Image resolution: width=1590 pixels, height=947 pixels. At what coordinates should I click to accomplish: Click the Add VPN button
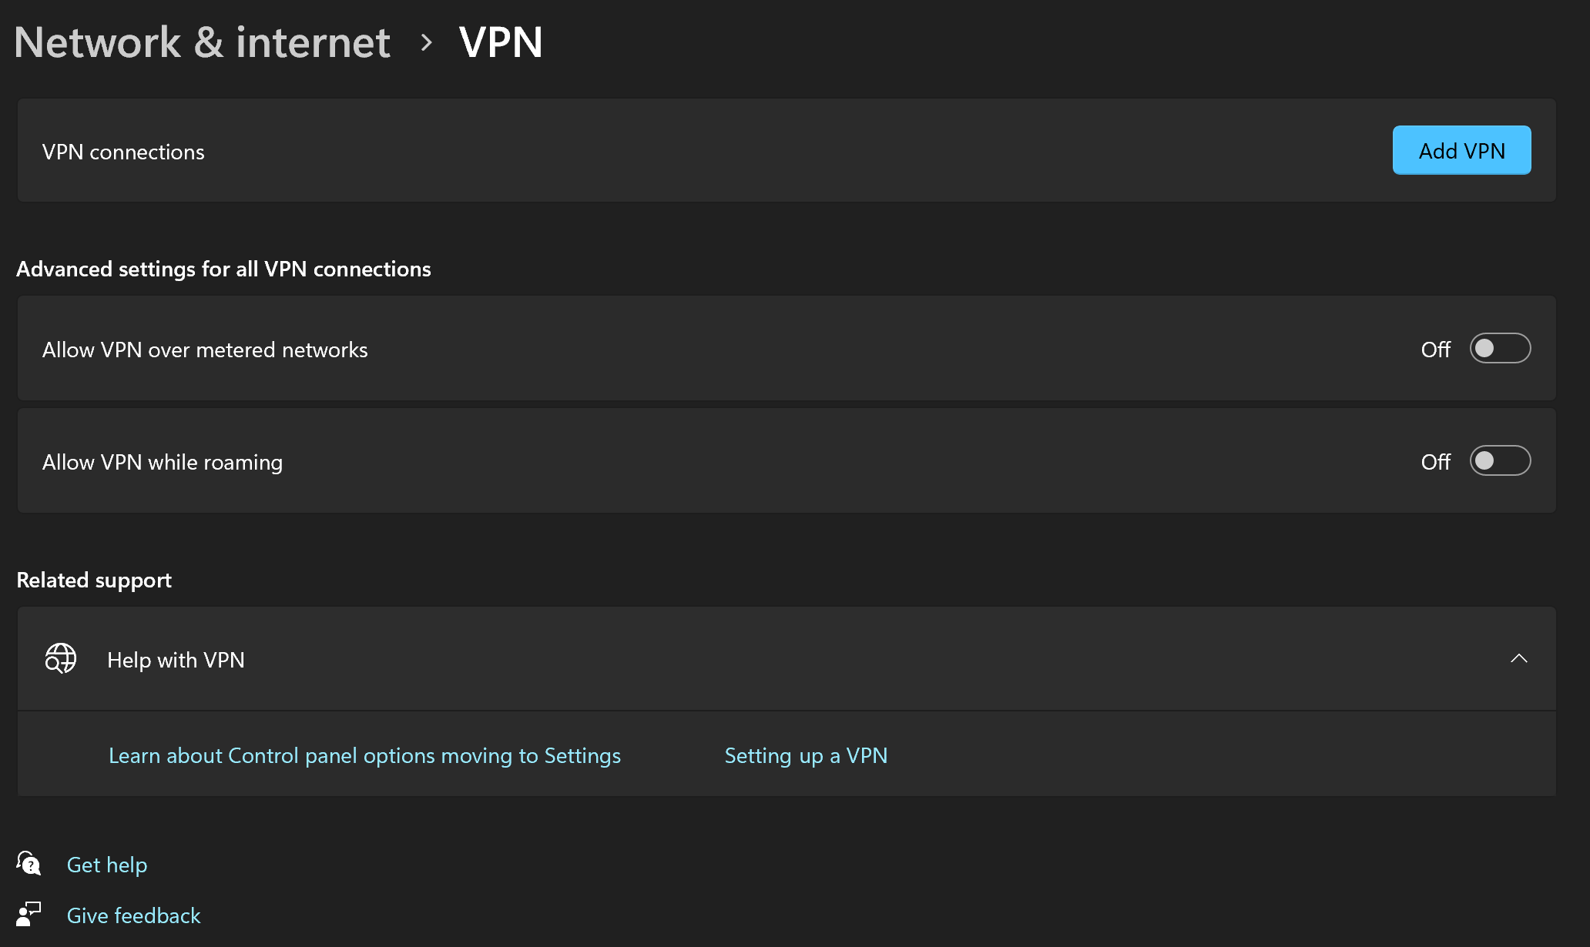point(1461,150)
